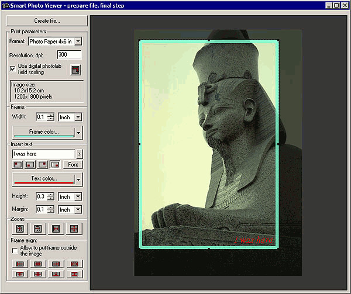Stretch frame to full image height

74,274
